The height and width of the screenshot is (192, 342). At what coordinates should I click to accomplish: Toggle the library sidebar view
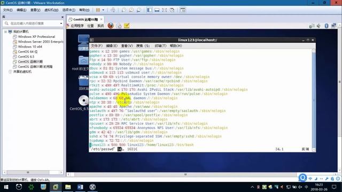pyautogui.click(x=150, y=10)
